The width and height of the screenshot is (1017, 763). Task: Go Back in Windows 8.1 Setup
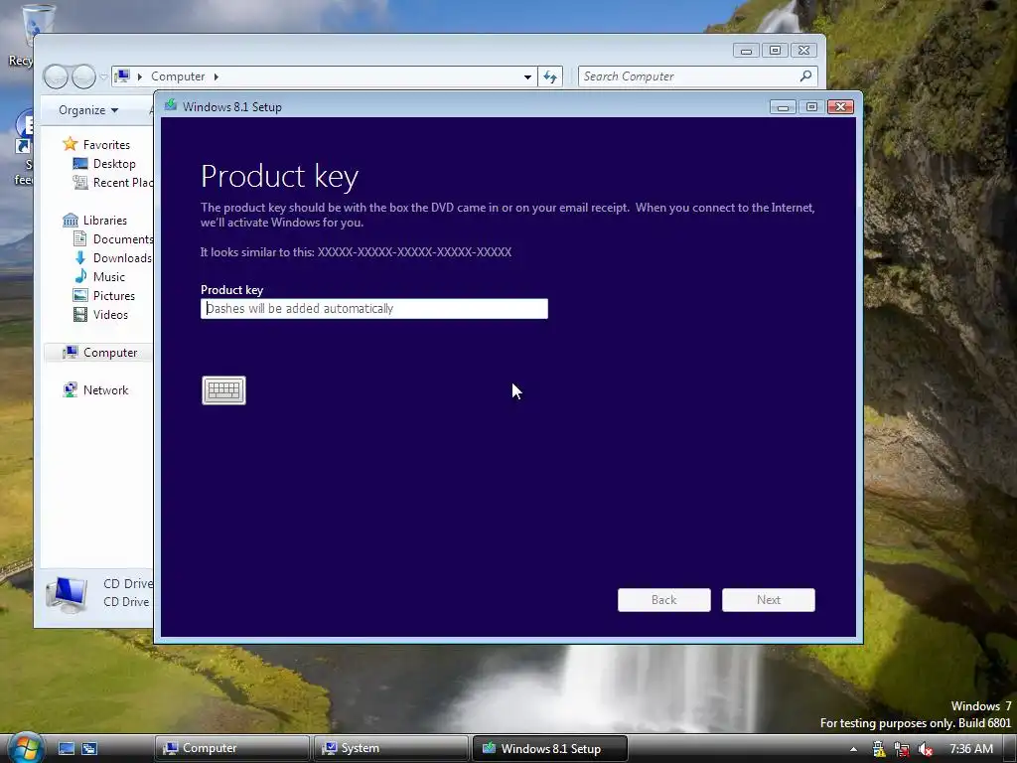(663, 599)
